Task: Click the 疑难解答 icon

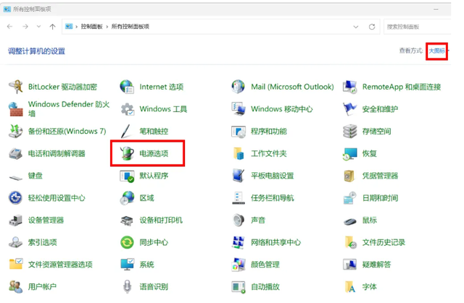Action: coord(349,265)
